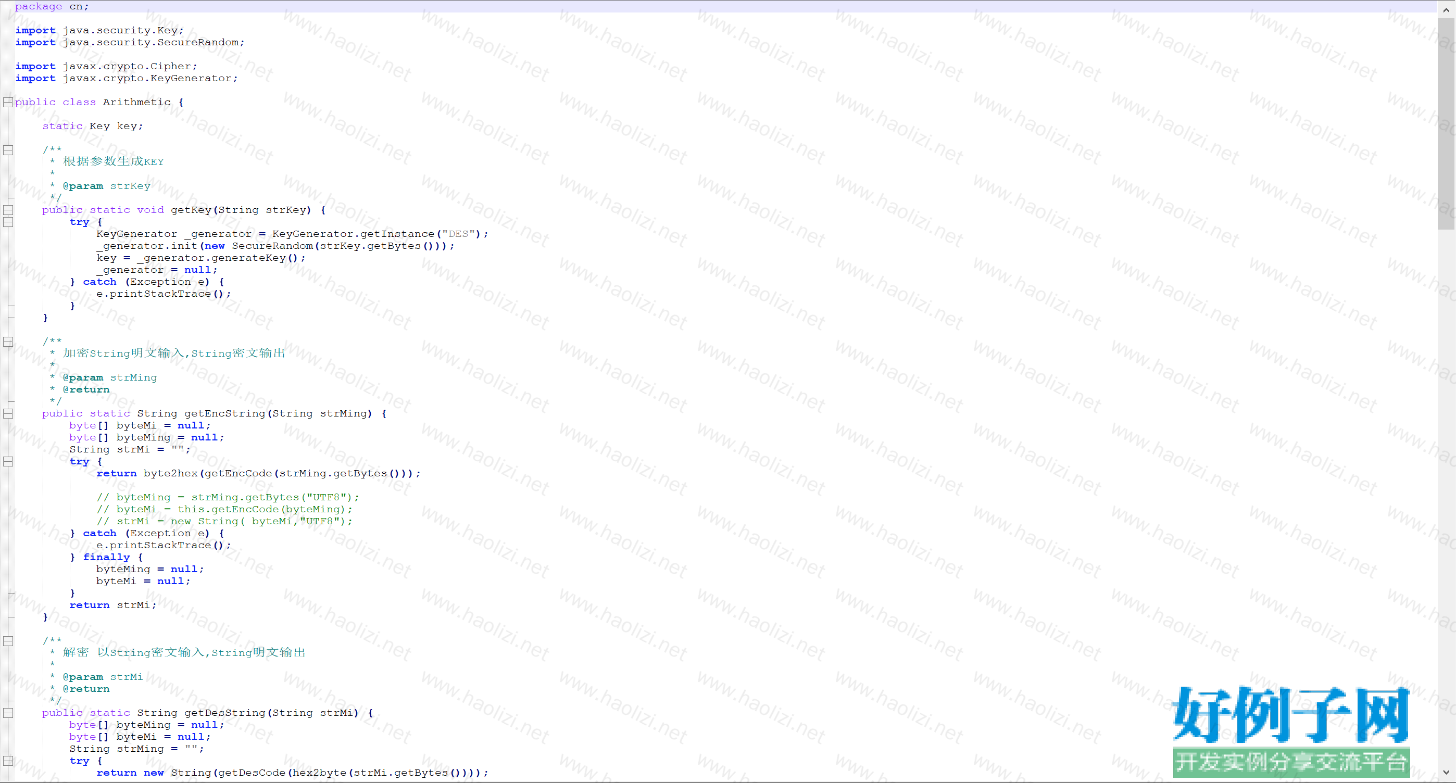
Task: Click the class name Arithmetic
Action: pyautogui.click(x=136, y=102)
